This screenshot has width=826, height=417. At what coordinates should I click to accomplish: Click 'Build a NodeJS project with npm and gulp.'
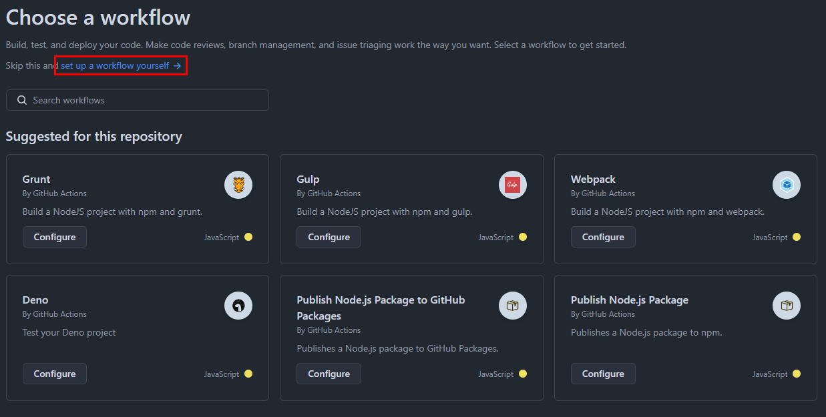coord(385,212)
